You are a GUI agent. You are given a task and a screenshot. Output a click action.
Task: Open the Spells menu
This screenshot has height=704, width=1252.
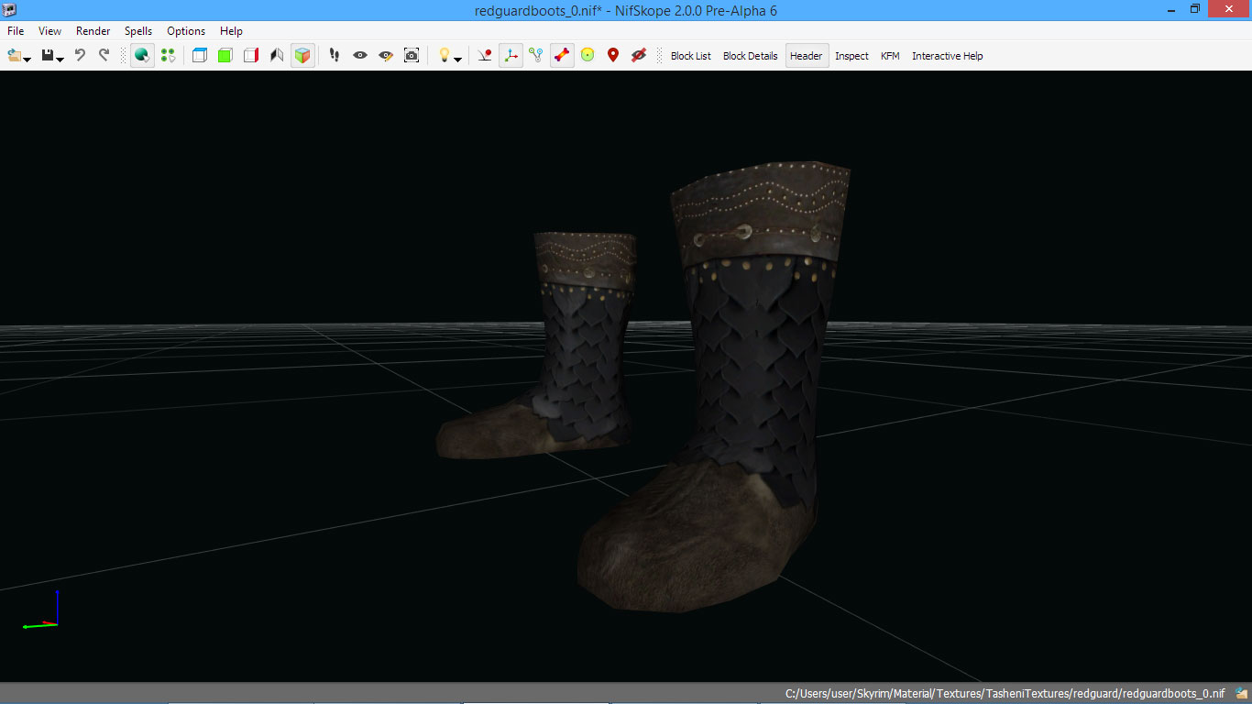[138, 31]
